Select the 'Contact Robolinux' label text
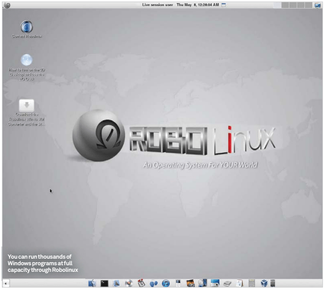324x290 pixels. pyautogui.click(x=27, y=36)
